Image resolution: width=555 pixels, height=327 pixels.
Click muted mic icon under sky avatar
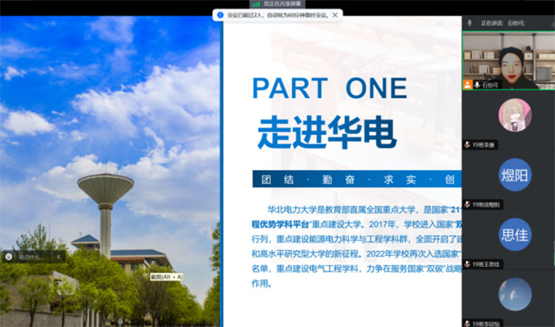pos(467,322)
